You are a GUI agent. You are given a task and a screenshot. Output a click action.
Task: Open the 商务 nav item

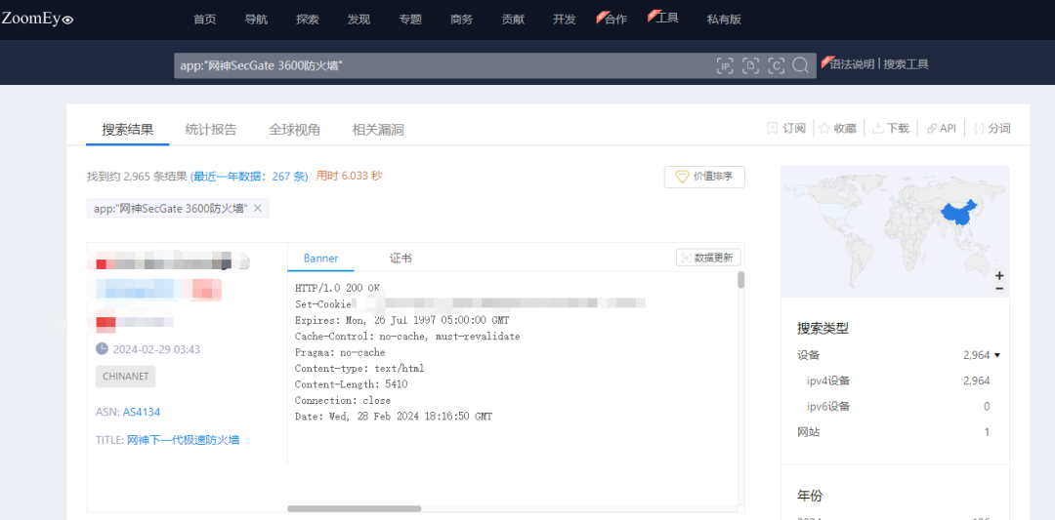[x=461, y=20]
